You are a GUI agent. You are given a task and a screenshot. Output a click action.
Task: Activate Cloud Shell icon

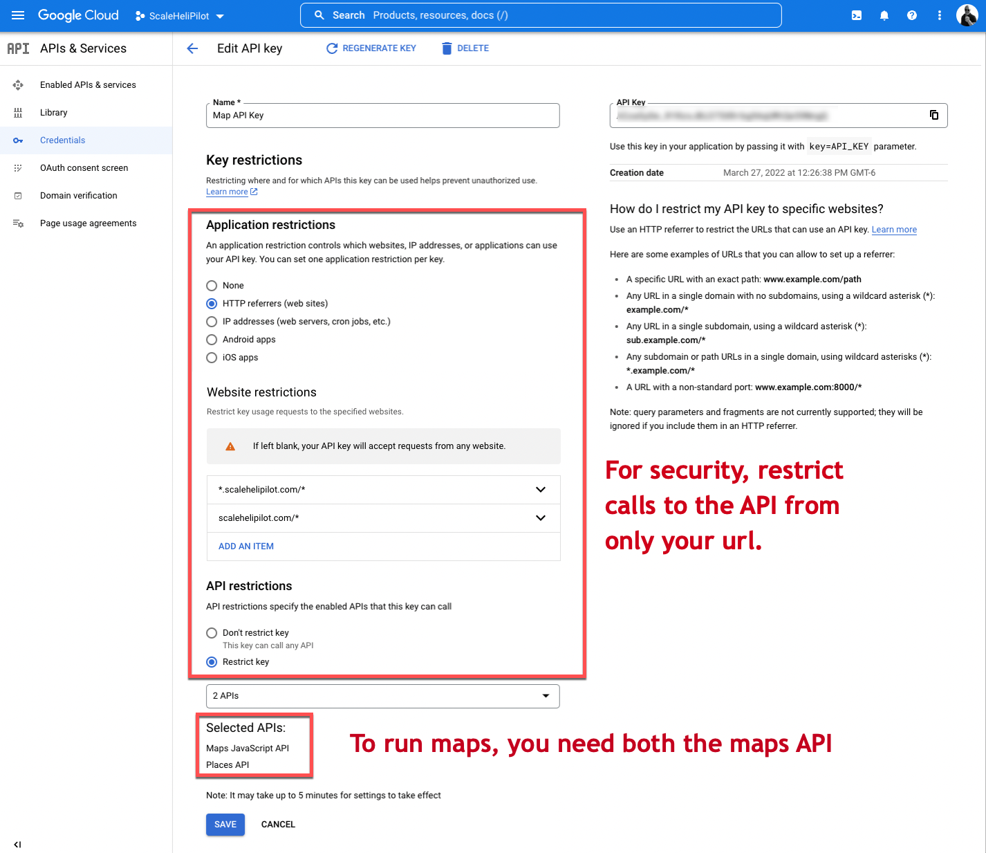pos(856,15)
